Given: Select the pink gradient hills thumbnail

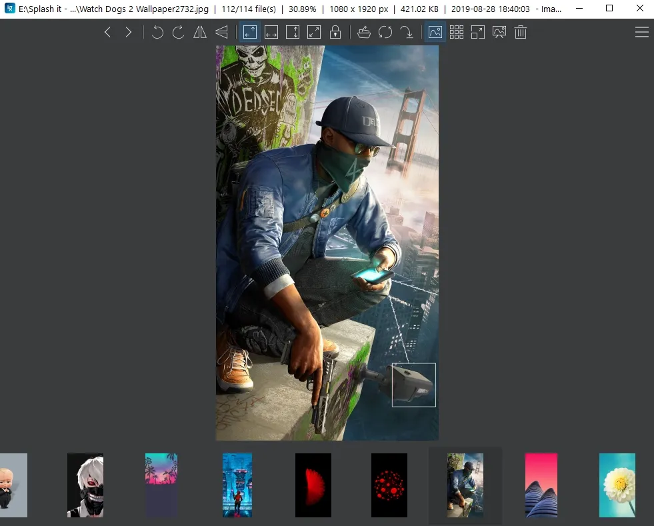Looking at the screenshot, I should [x=541, y=485].
